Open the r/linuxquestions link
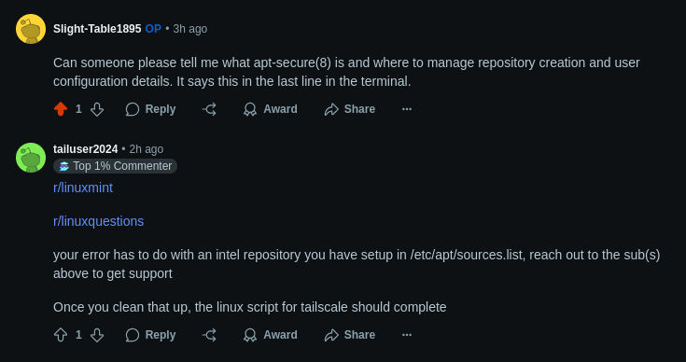 tap(98, 222)
